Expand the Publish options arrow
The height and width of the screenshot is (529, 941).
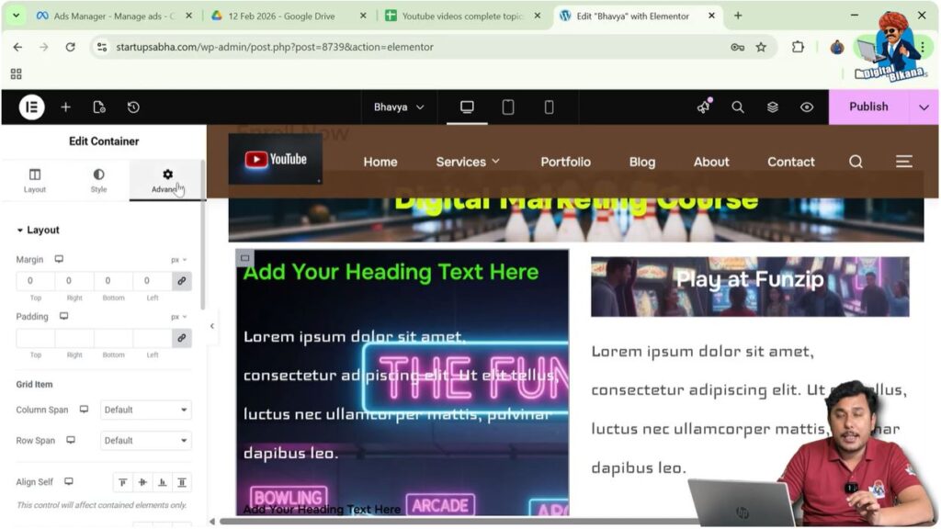pos(924,107)
